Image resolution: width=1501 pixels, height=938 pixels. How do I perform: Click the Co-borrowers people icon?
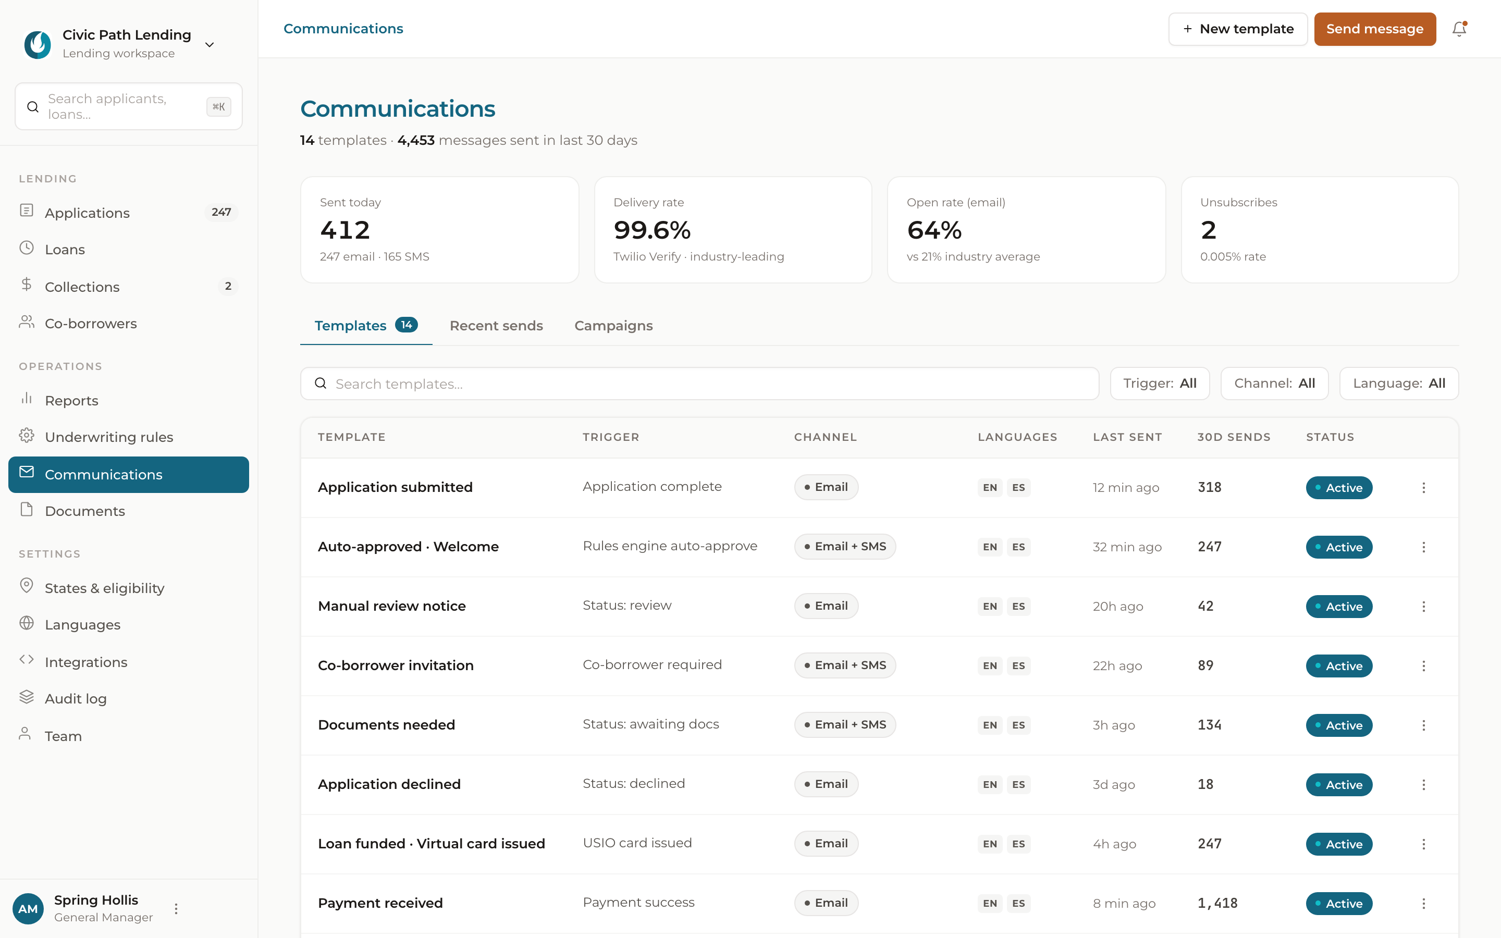coord(27,322)
